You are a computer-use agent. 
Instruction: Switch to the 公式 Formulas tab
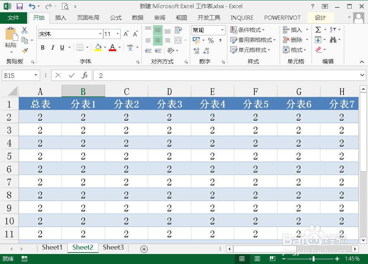click(116, 18)
